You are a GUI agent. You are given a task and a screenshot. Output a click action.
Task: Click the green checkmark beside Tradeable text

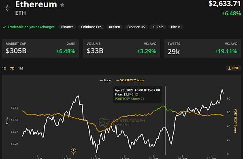pyautogui.click(x=4, y=27)
